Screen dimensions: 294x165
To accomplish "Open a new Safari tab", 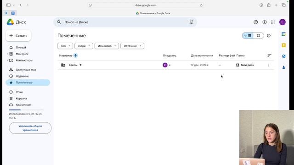I will (x=276, y=5).
